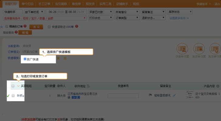Open the 快递单设置 icon
The width and height of the screenshot is (221, 121).
[x=182, y=49]
